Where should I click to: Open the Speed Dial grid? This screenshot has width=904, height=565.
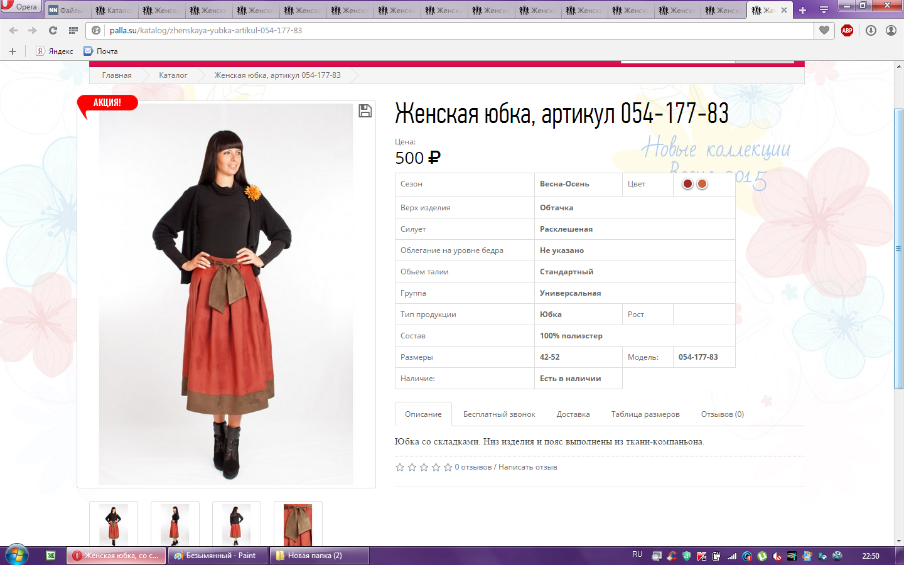click(73, 30)
